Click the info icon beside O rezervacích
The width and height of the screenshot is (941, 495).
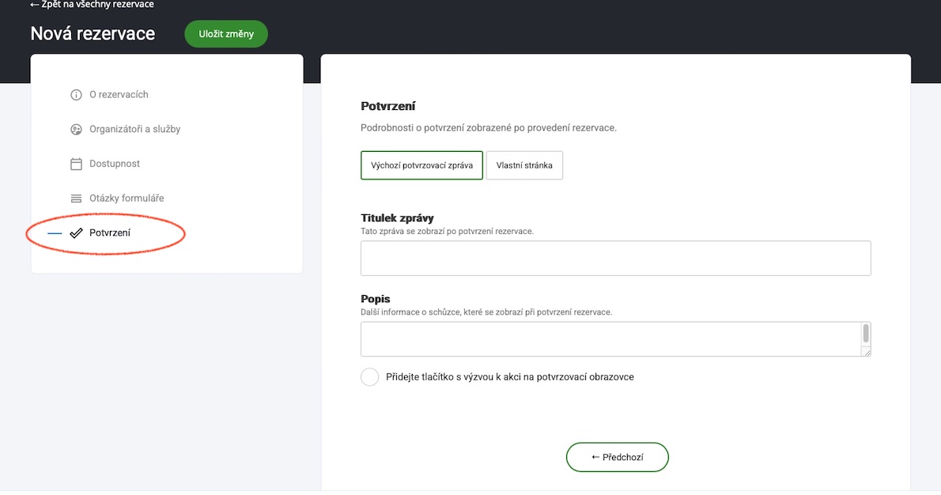click(76, 95)
